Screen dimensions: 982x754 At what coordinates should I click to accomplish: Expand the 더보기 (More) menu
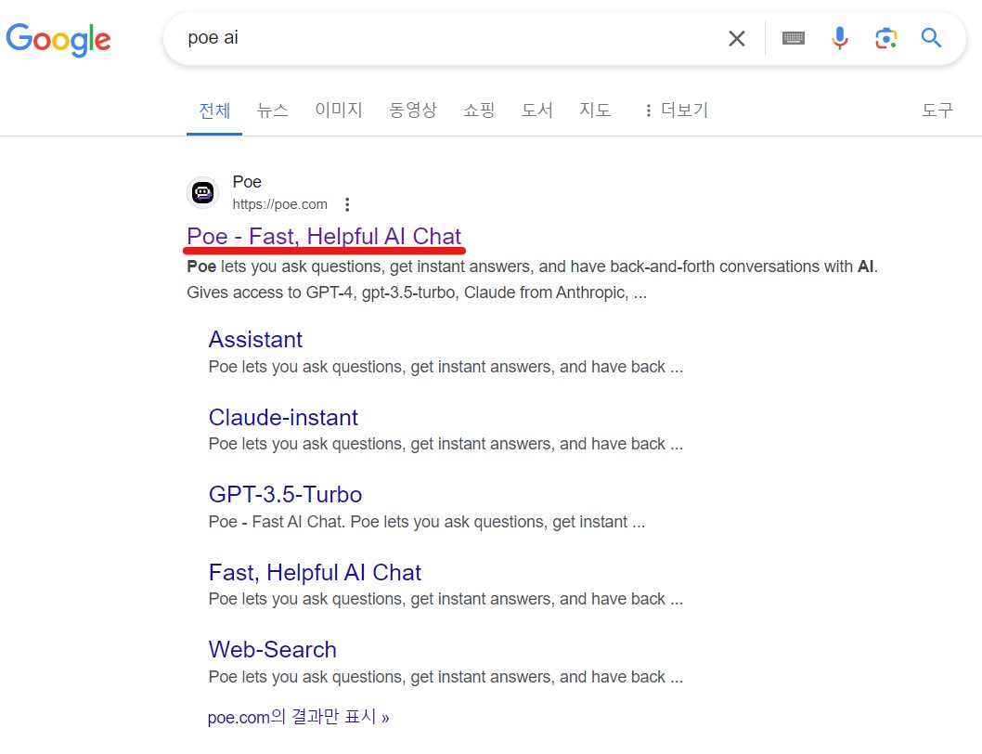(677, 110)
